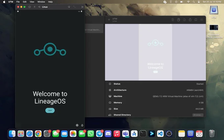
Task: Power off the Linux VM using the power icon
Action: click(30, 7)
